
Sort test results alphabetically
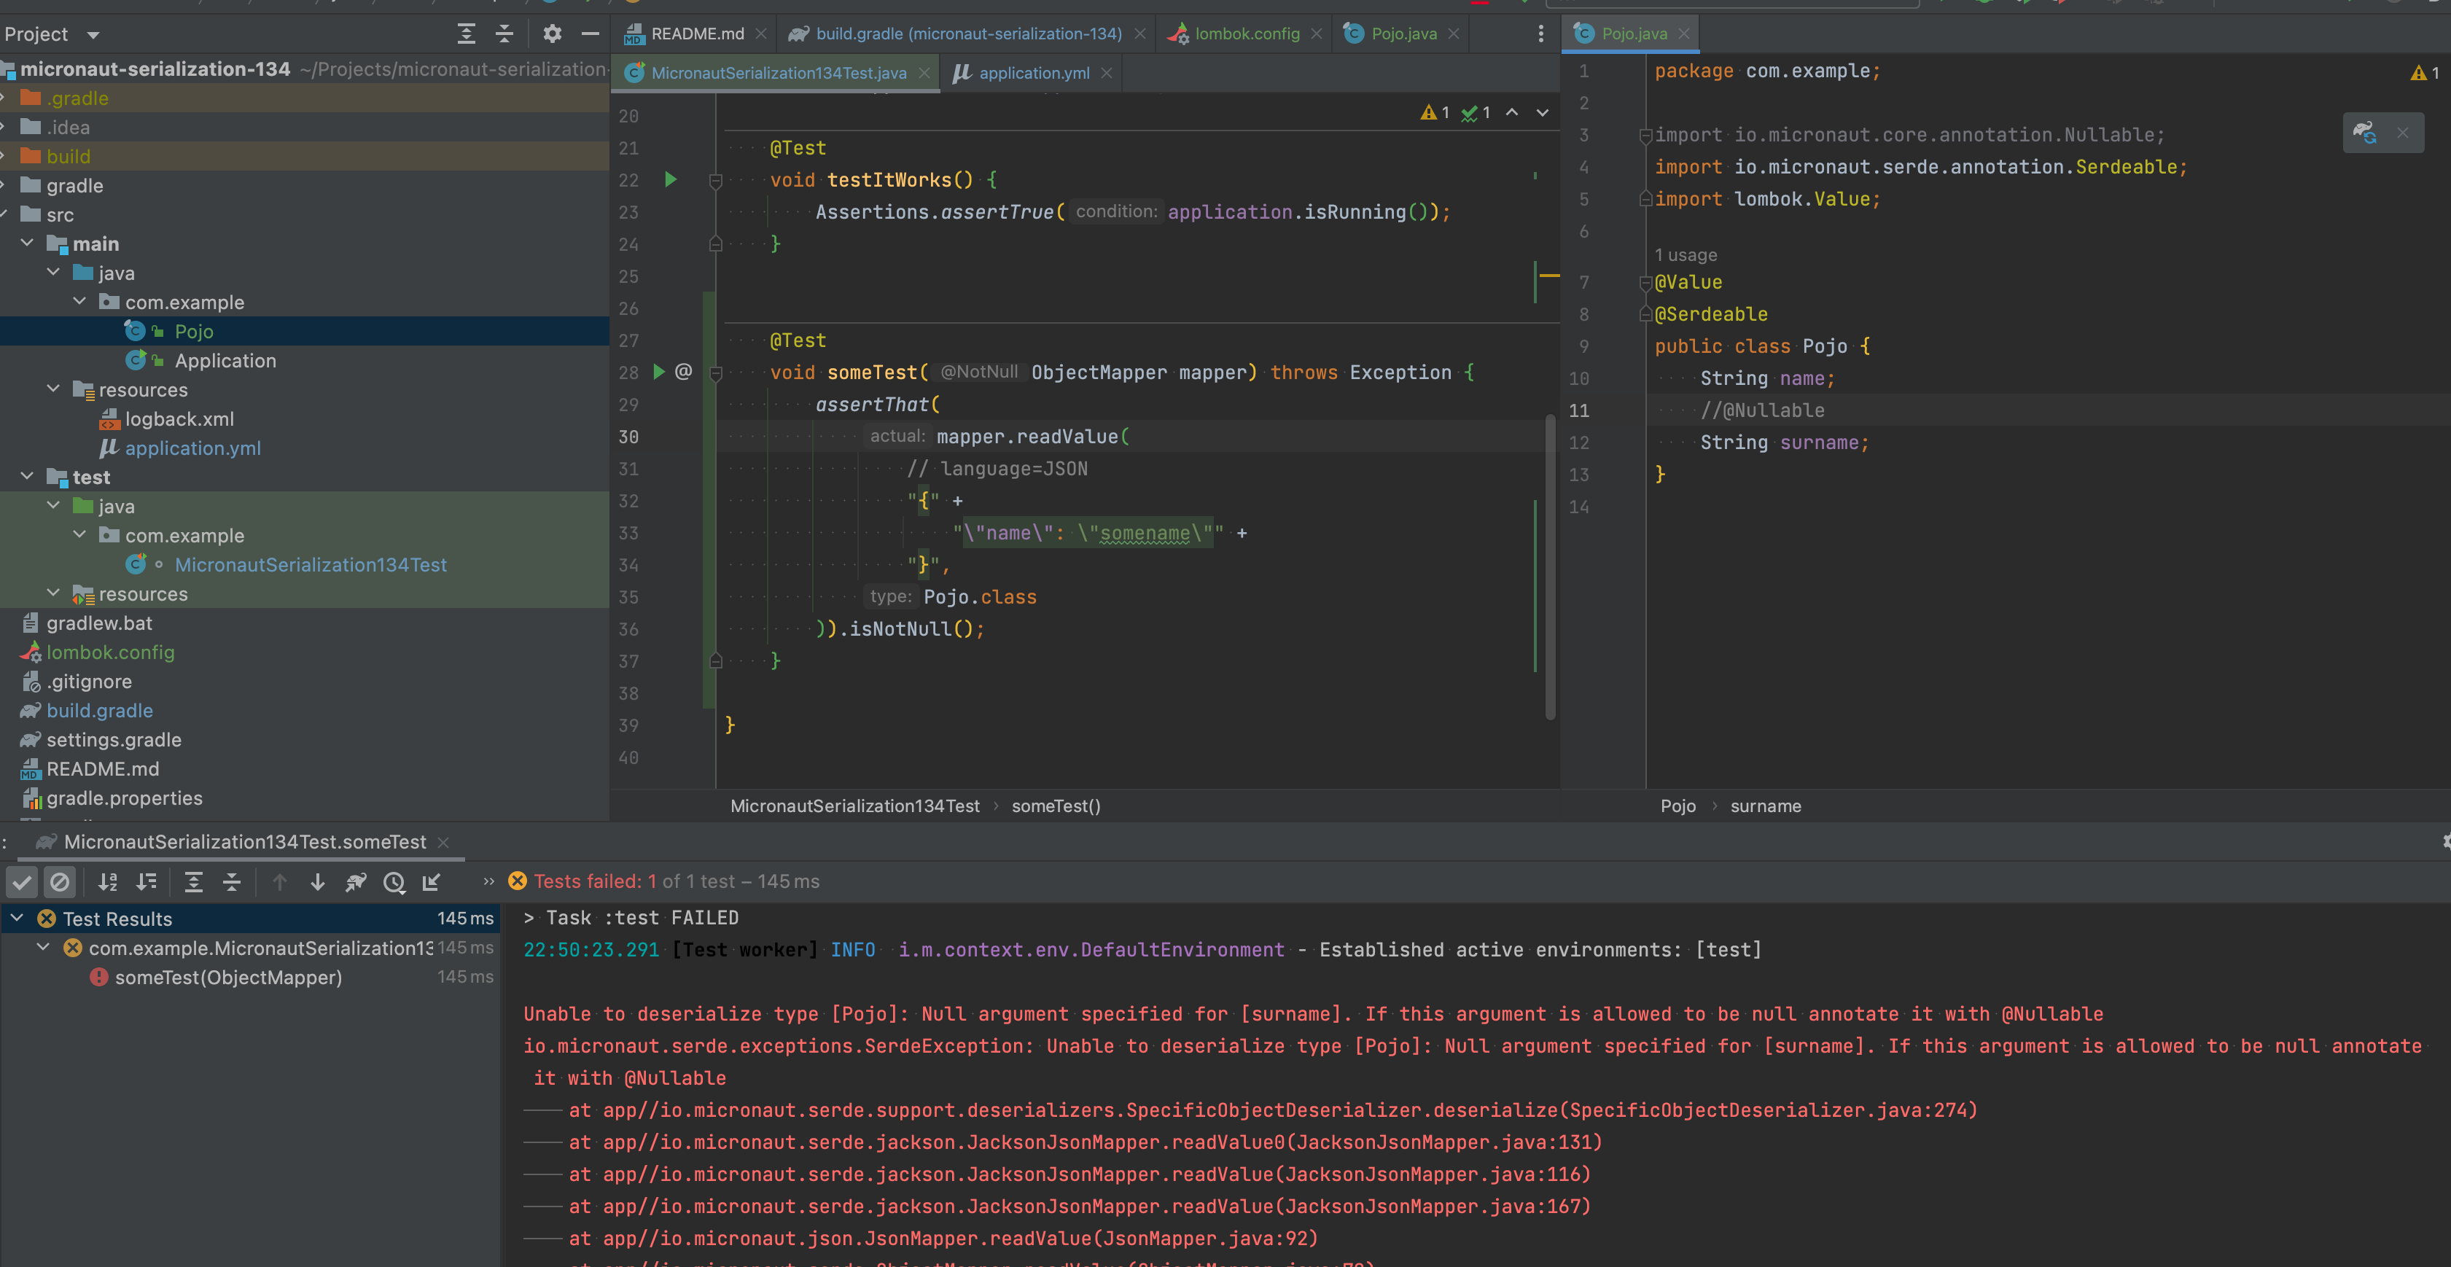click(x=107, y=882)
